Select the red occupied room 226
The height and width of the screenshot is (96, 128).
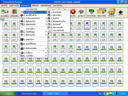[x=120, y=36]
